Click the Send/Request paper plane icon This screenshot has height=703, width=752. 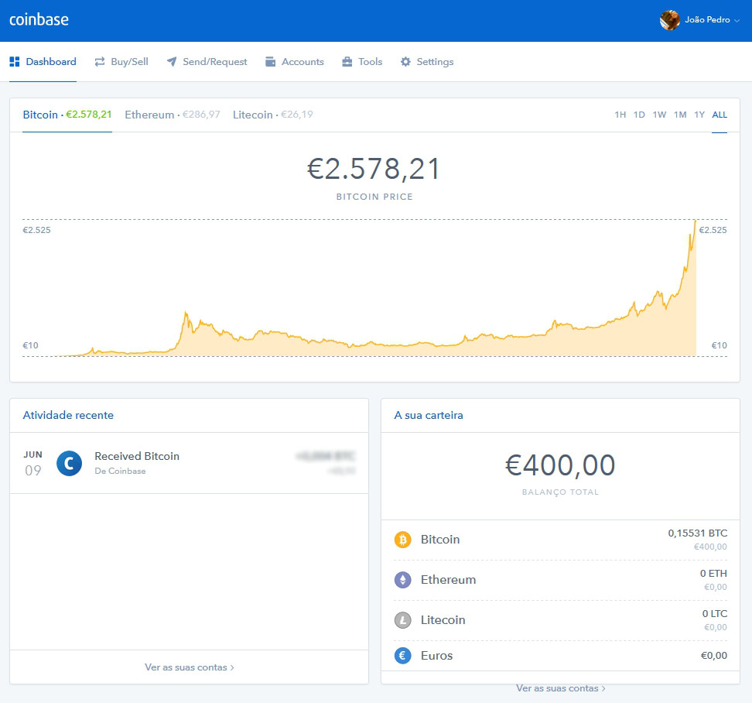coord(172,61)
